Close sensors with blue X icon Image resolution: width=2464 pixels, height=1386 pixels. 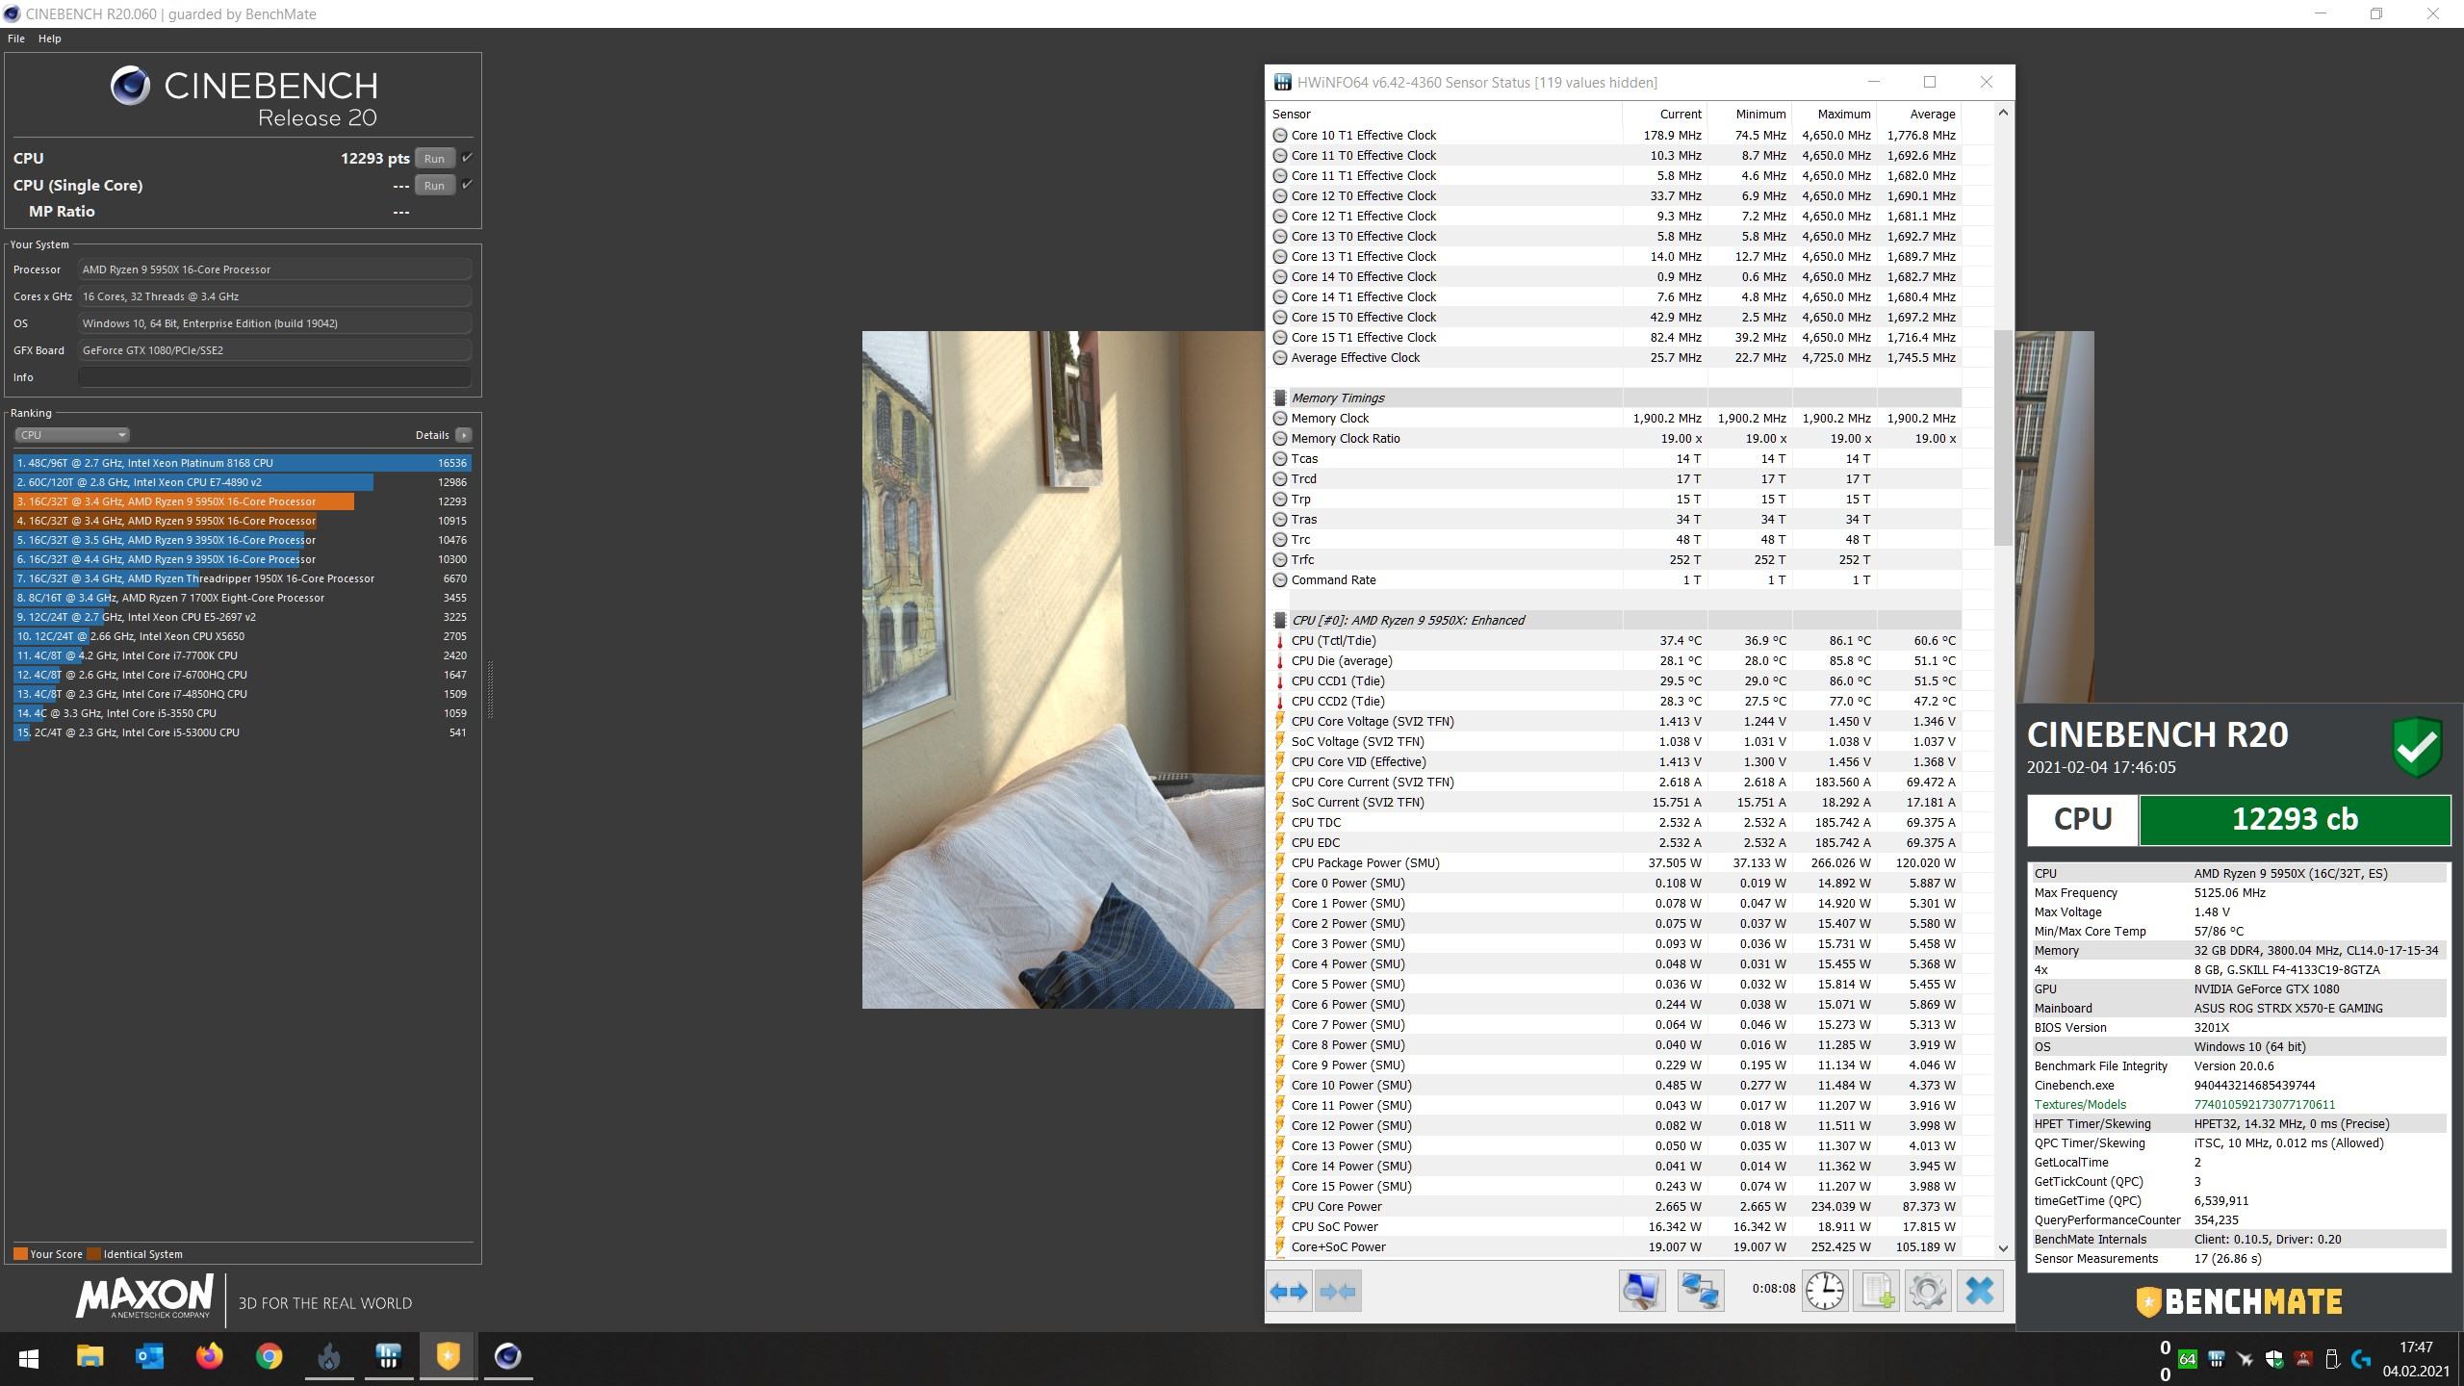(1979, 1291)
